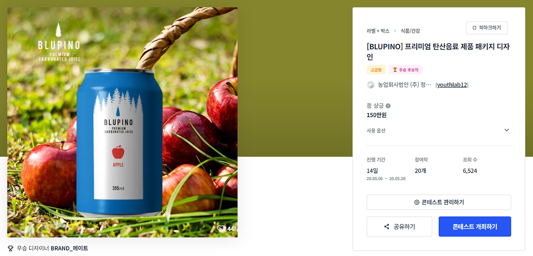Click the gear icon in 콘테스트 관리하기
Image resolution: width=533 pixels, height=256 pixels.
coord(416,202)
